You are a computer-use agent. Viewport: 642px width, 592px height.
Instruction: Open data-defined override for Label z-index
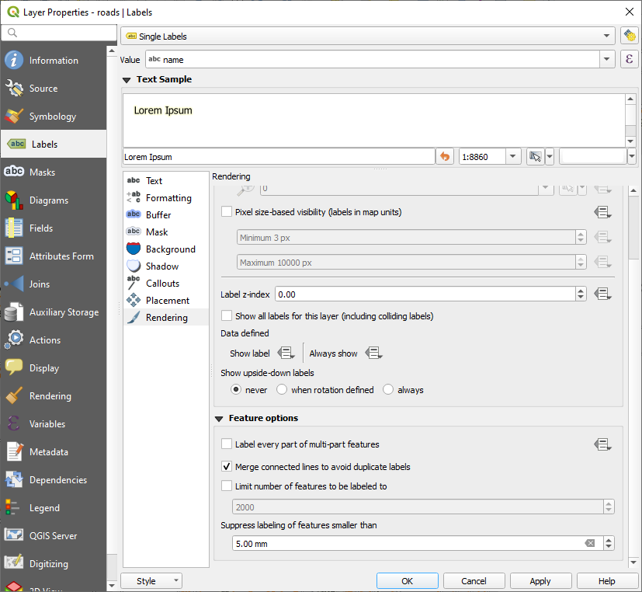click(602, 294)
